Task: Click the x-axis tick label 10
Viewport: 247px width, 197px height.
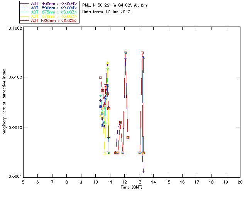Action: (x=95, y=182)
